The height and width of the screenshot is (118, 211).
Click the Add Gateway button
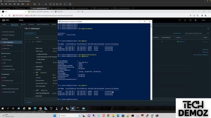click(30, 33)
